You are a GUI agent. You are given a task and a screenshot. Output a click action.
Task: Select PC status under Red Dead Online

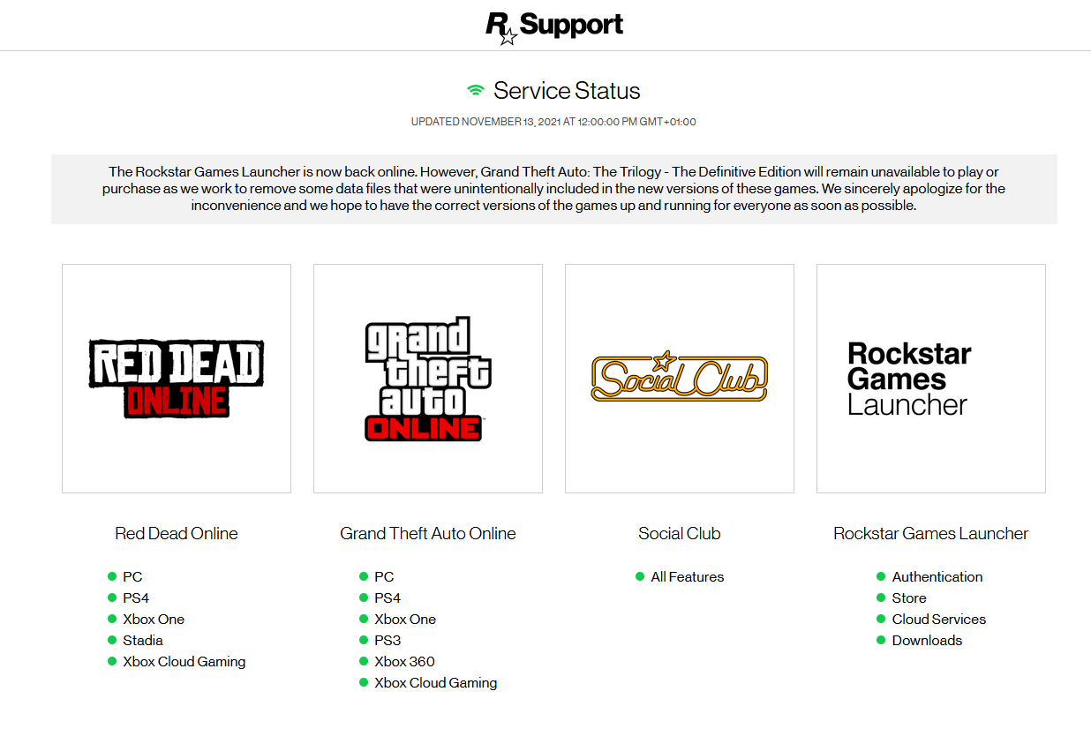[x=132, y=576]
